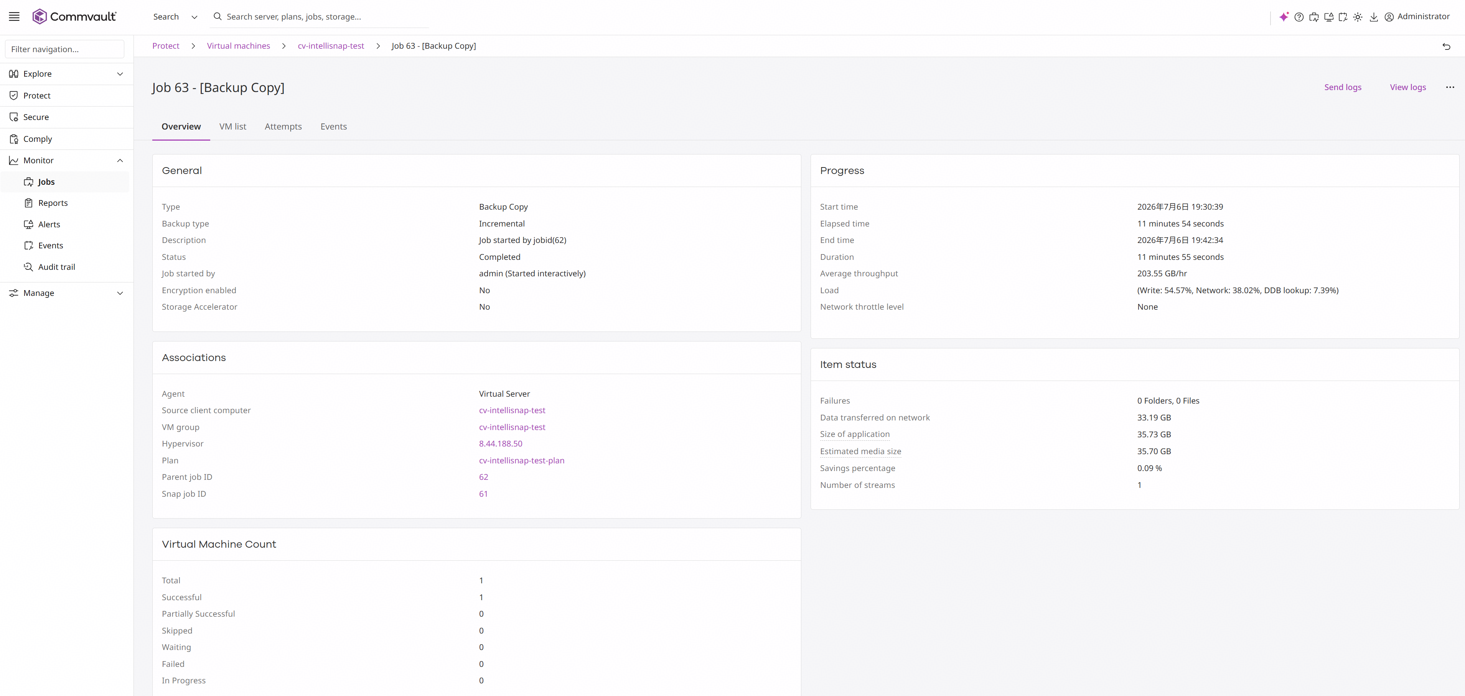Screen dimensions: 1465x696
Task: Click the Job 63 - [Backup Copy] page title
Action: click(218, 87)
